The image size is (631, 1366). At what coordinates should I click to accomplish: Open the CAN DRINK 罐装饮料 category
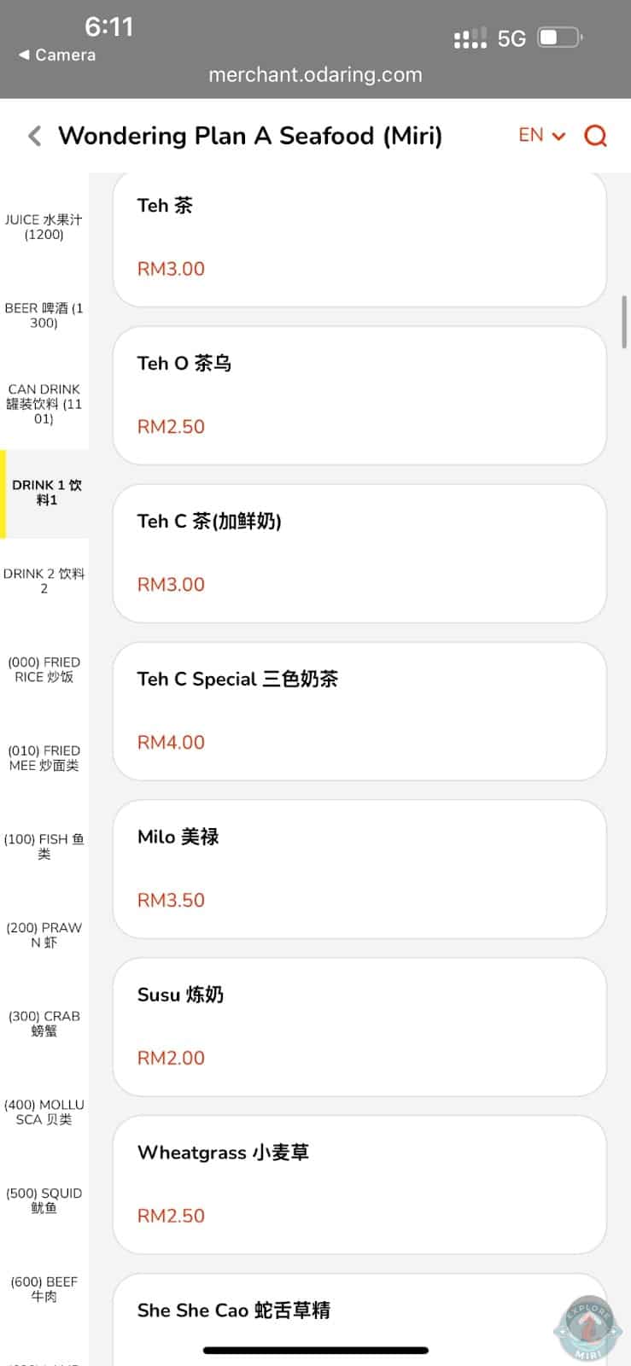(x=44, y=404)
